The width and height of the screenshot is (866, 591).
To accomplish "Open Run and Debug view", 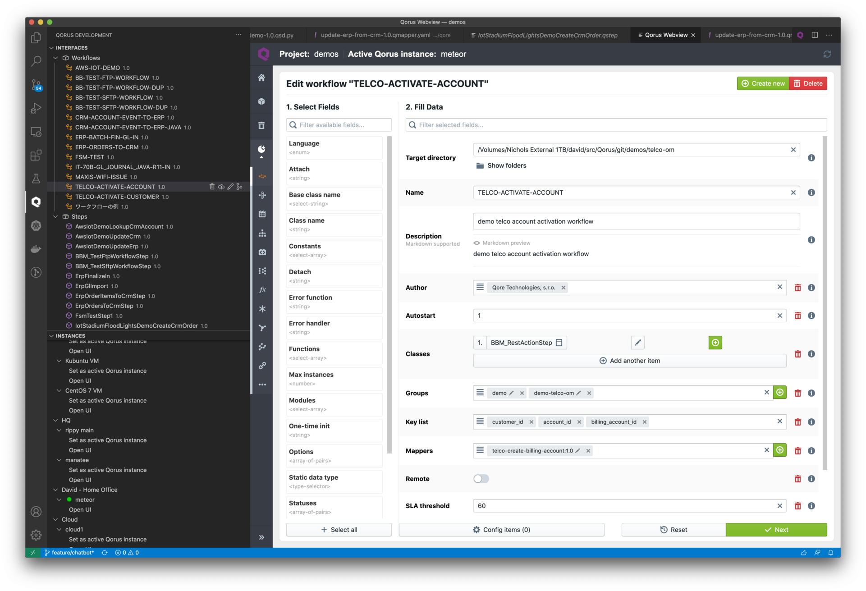I will tap(36, 108).
